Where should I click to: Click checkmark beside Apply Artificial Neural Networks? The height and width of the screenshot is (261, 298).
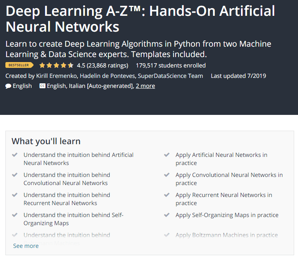click(x=167, y=155)
